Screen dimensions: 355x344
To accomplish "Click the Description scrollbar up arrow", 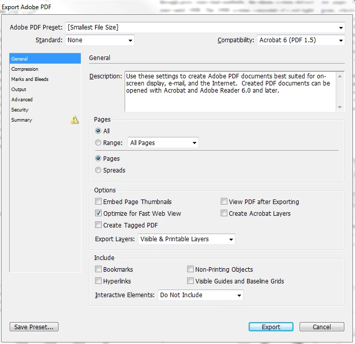I will (x=340, y=76).
